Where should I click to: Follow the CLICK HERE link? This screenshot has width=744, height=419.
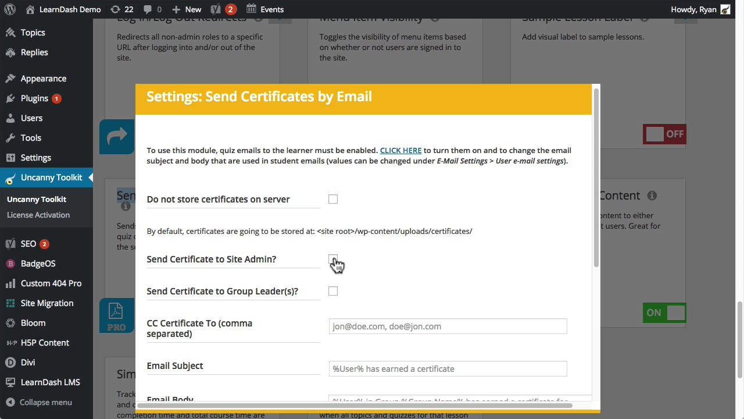[400, 150]
